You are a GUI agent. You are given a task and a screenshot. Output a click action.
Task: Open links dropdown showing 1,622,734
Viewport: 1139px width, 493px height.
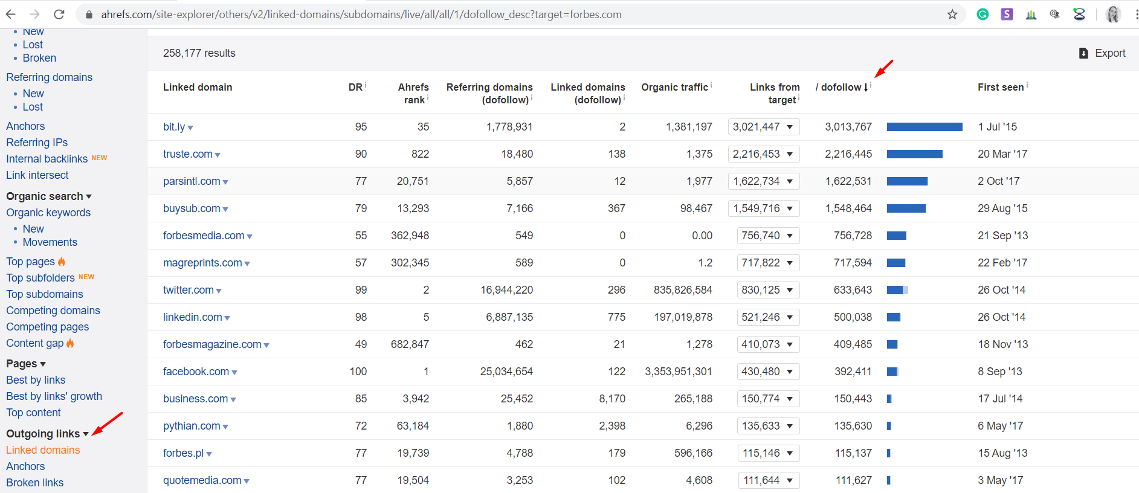(764, 181)
